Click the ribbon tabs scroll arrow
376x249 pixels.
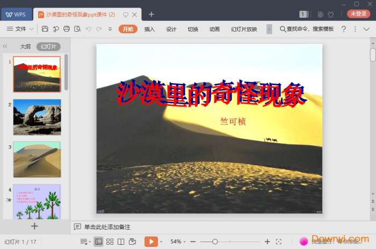269,29
